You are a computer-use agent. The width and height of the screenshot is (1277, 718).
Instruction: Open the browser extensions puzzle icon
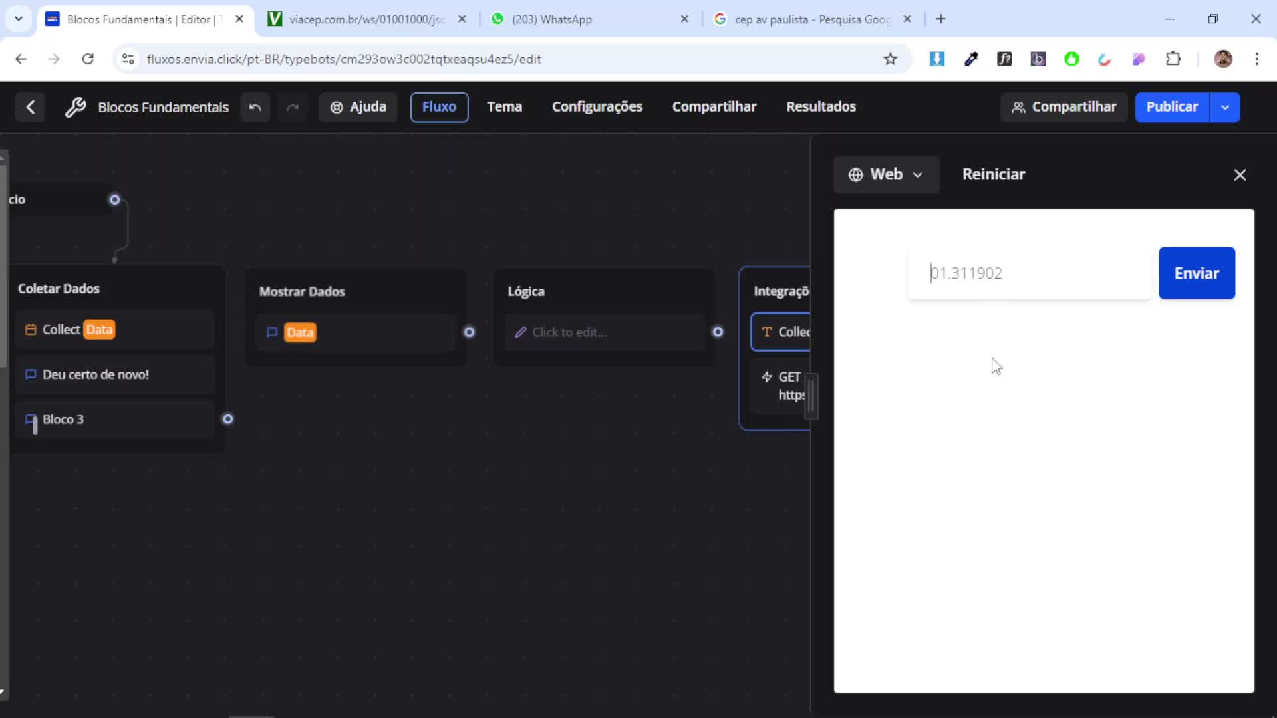pos(1173,59)
